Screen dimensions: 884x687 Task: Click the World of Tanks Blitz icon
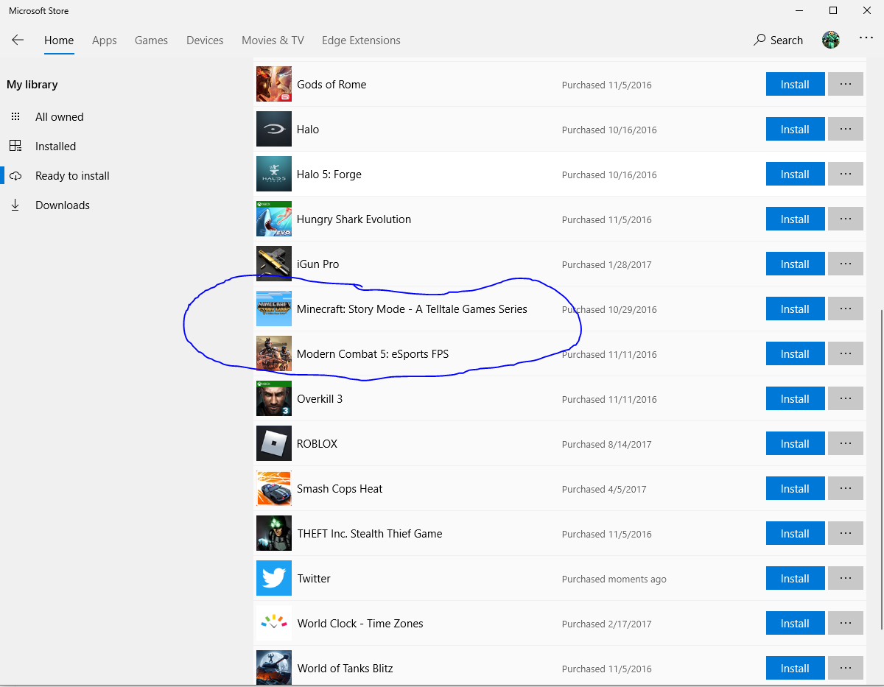(274, 668)
